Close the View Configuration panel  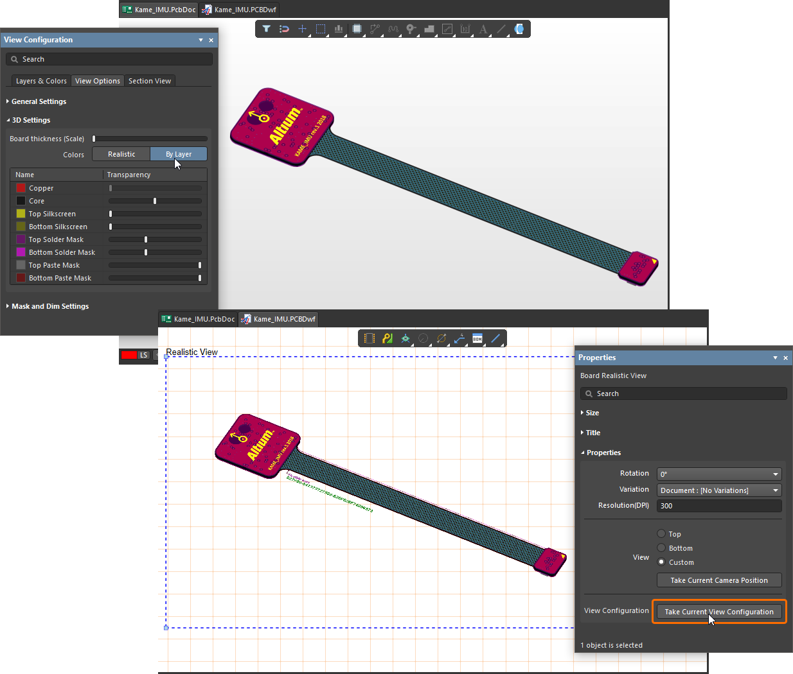point(211,40)
